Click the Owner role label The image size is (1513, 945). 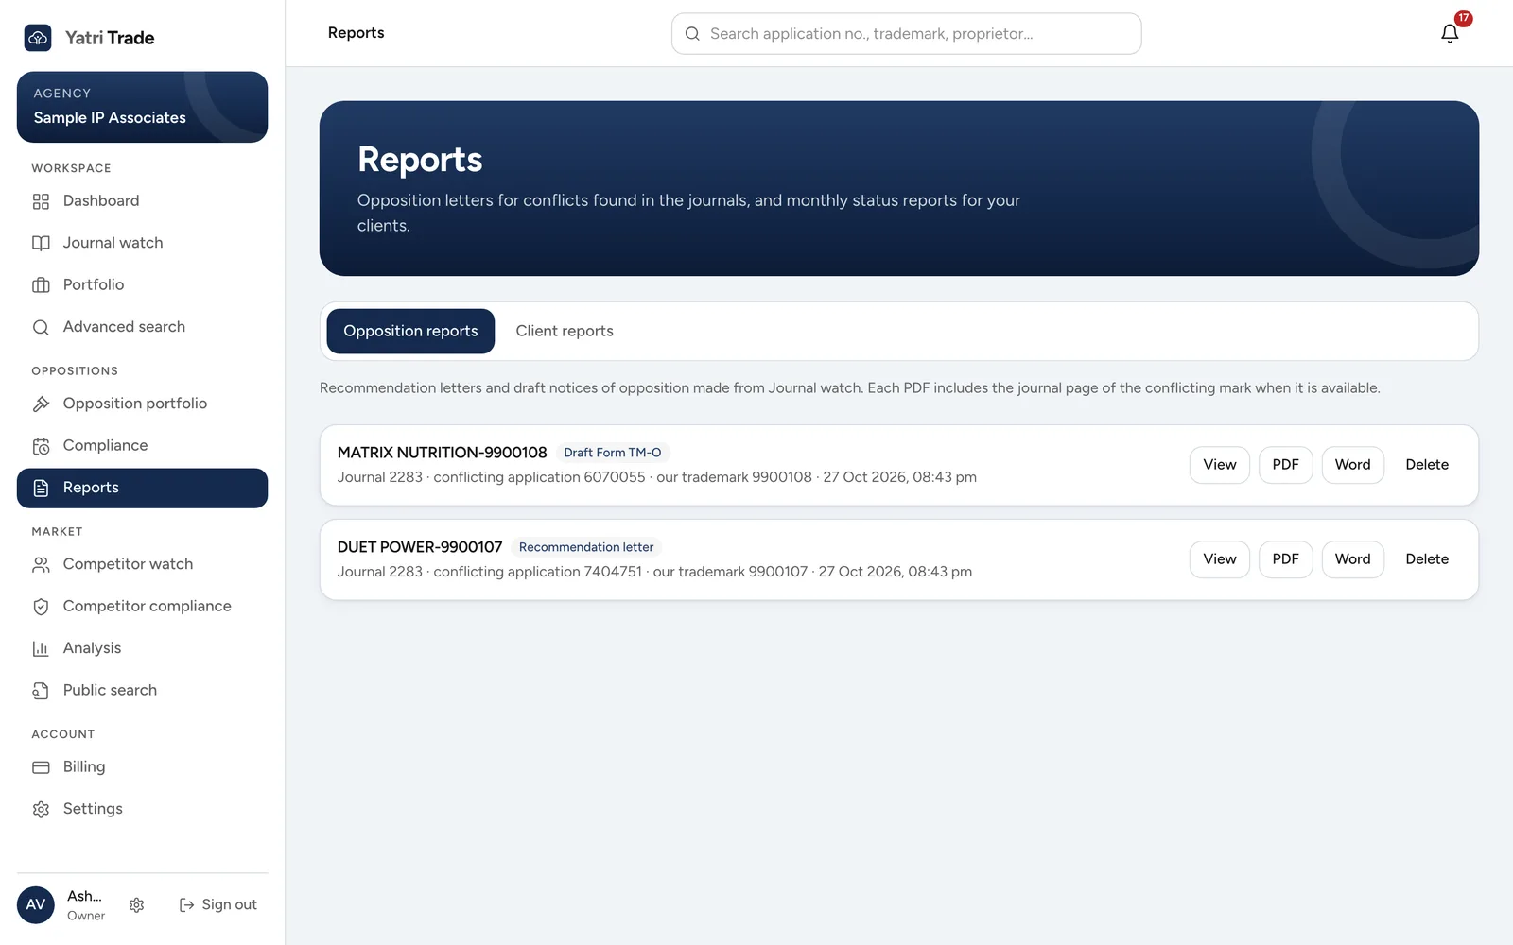86,916
